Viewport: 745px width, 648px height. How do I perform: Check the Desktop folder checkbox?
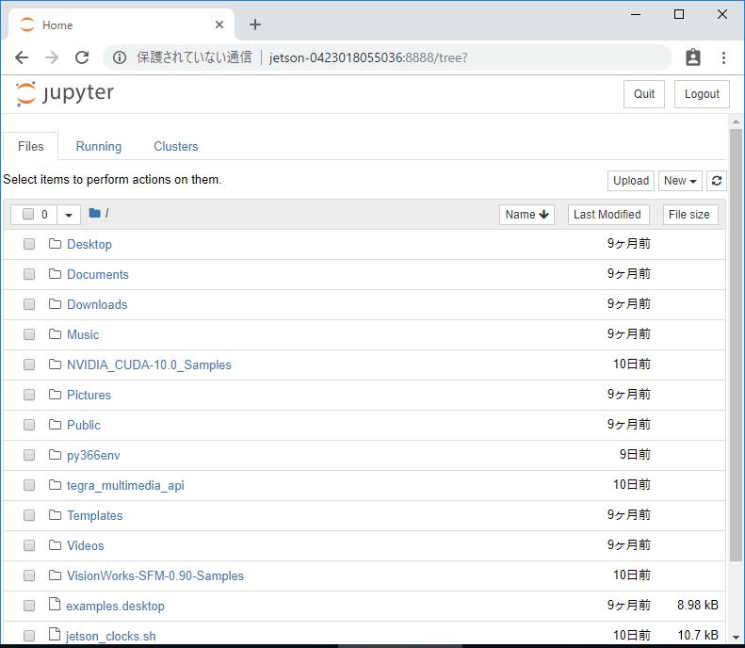29,244
